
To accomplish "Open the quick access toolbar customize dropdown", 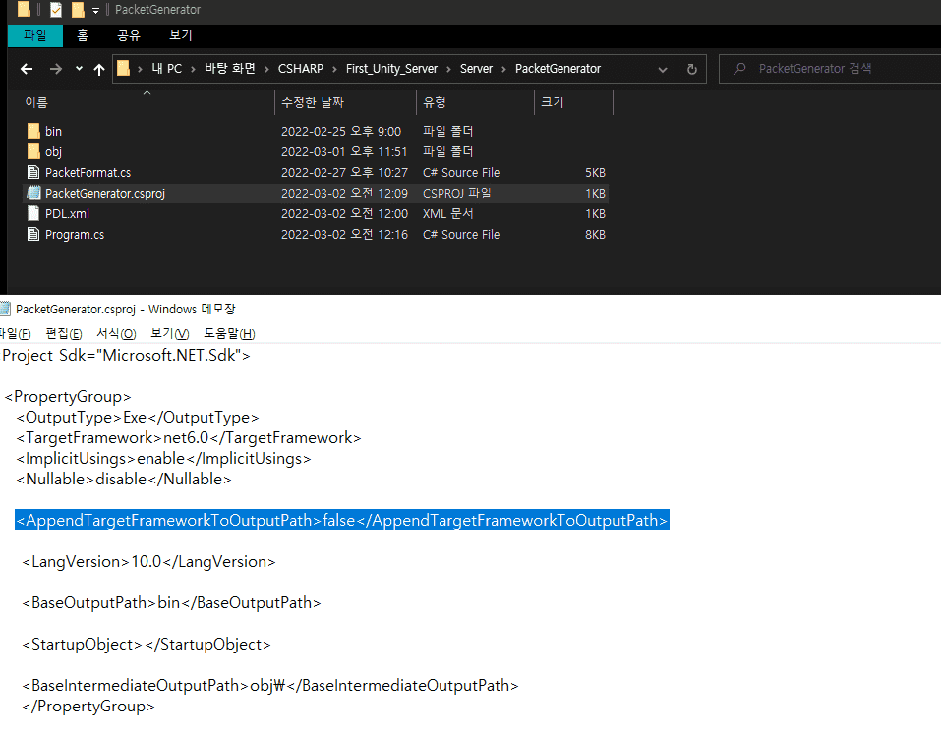I will tap(95, 10).
